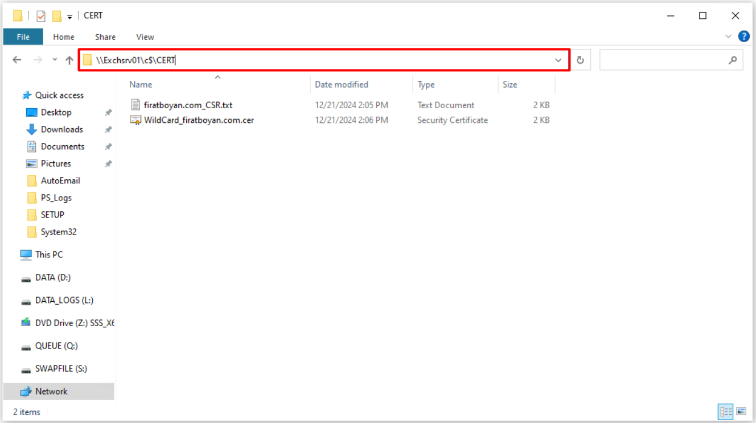Open the DATA_LOGS (L:) drive
Screen dimensions: 756x423
click(x=64, y=300)
